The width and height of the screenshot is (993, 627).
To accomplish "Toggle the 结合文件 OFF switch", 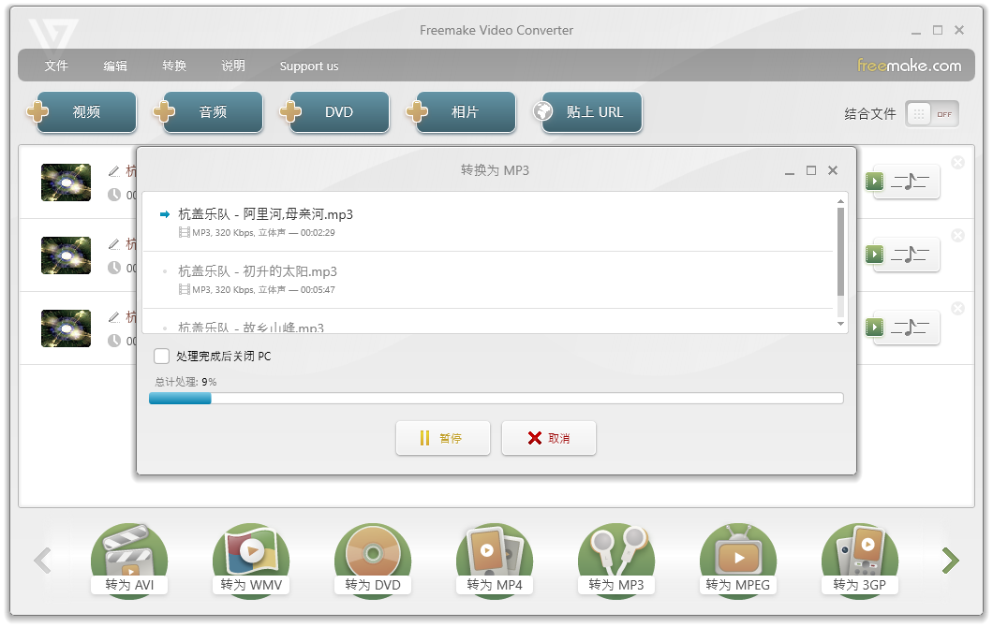I will [x=944, y=113].
